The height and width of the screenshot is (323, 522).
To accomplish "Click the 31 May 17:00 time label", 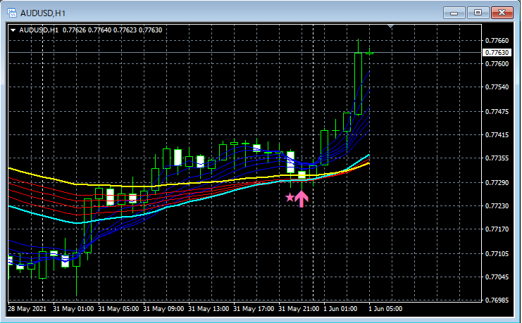I will [254, 309].
